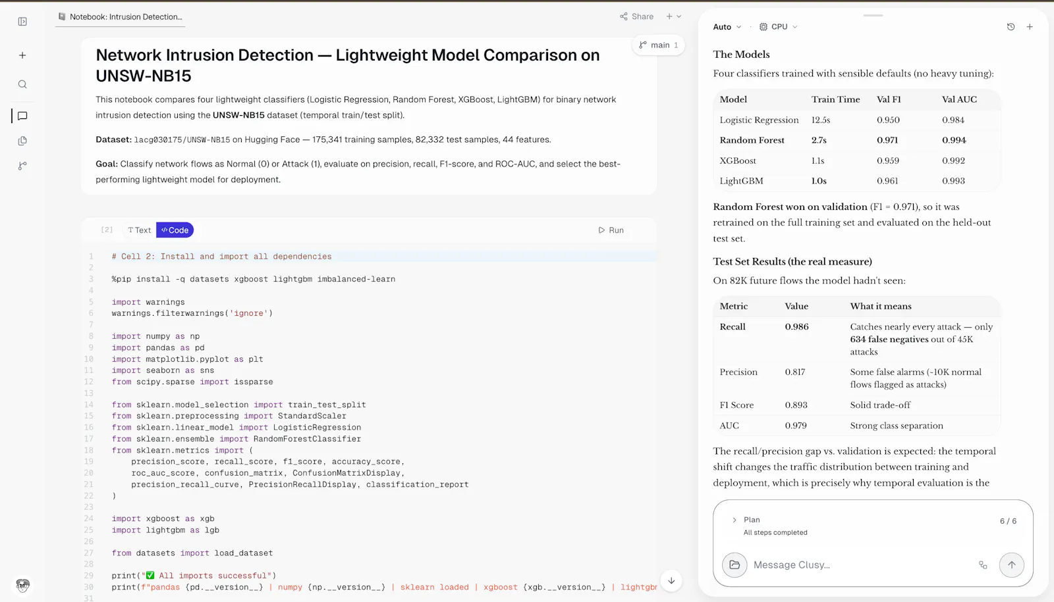The height and width of the screenshot is (602, 1054).
Task: Start a new chat with plus icon
Action: tap(1030, 27)
